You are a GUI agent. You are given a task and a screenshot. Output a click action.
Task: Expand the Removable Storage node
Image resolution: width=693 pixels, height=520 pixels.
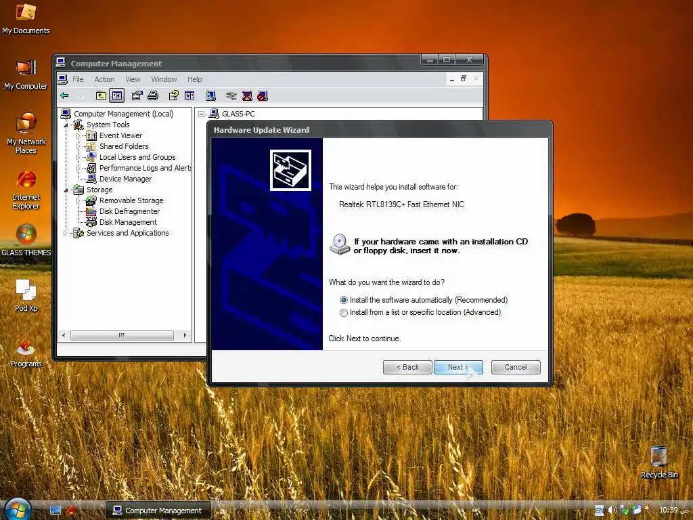[78, 200]
